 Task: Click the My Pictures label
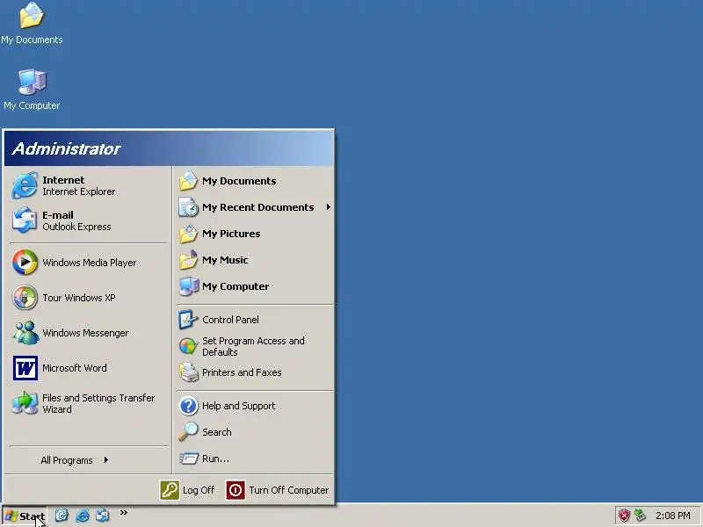tap(231, 234)
